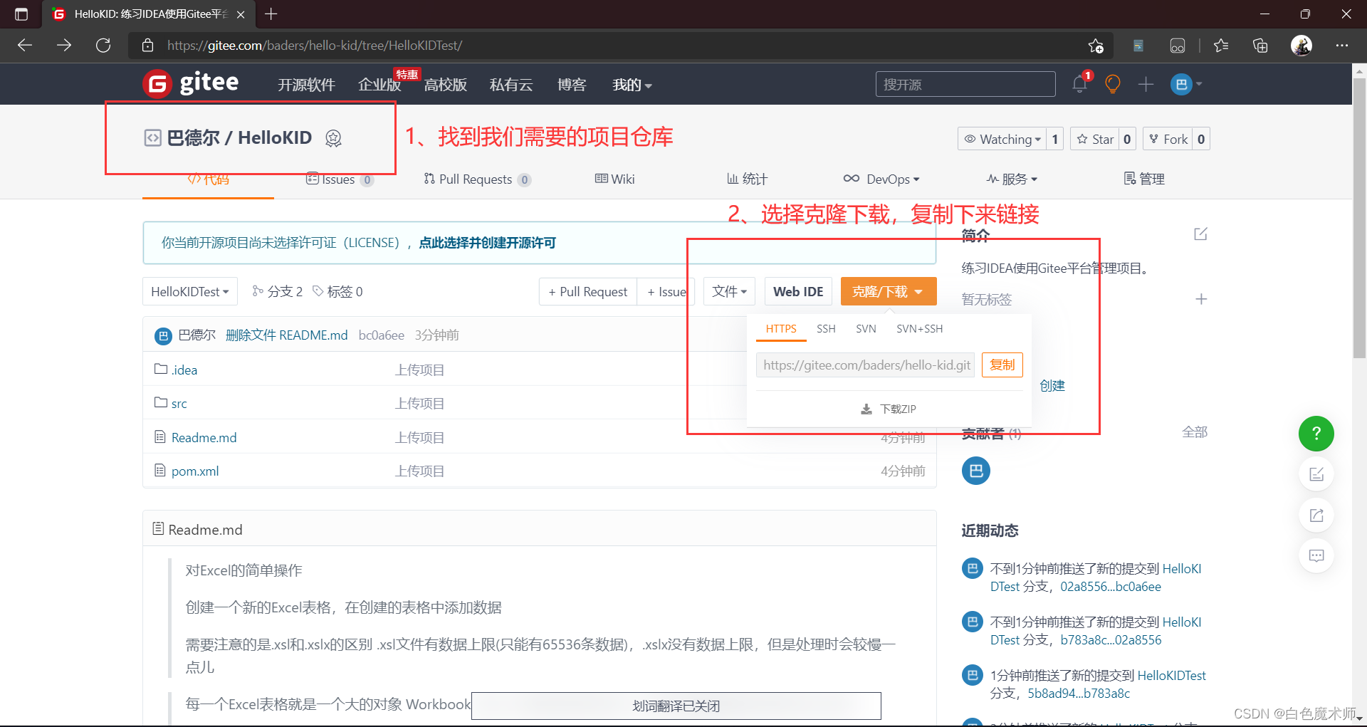Image resolution: width=1367 pixels, height=727 pixels.
Task: Click the 下载ZIP download option
Action: [889, 409]
